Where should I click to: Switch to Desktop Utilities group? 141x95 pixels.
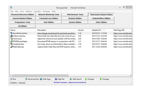point(75,18)
